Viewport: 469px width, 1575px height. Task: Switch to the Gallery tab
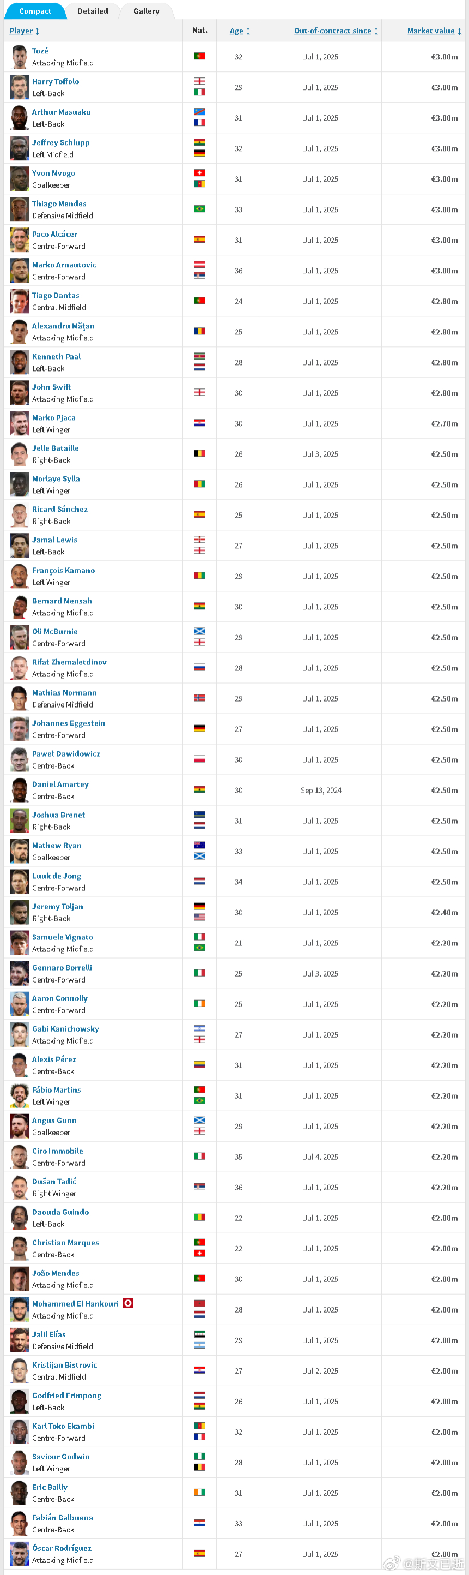tap(147, 11)
